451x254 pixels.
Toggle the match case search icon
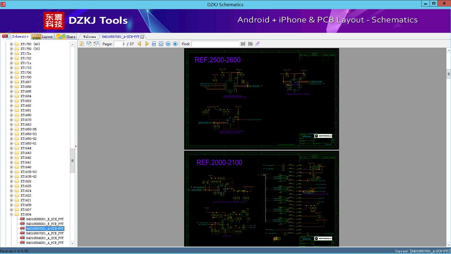[x=257, y=44]
